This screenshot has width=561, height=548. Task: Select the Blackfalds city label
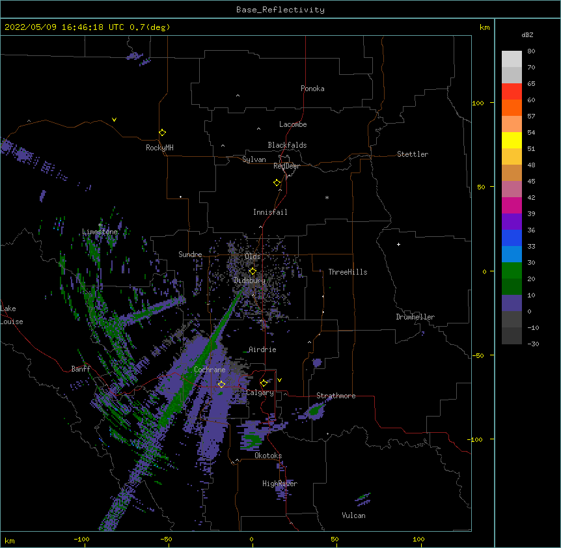287,145
